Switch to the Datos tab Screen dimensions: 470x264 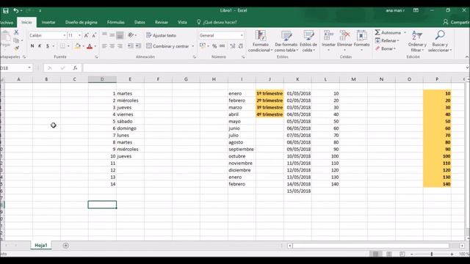(140, 22)
